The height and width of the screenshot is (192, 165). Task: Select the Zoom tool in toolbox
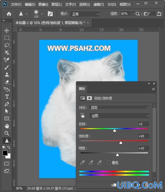point(7,133)
